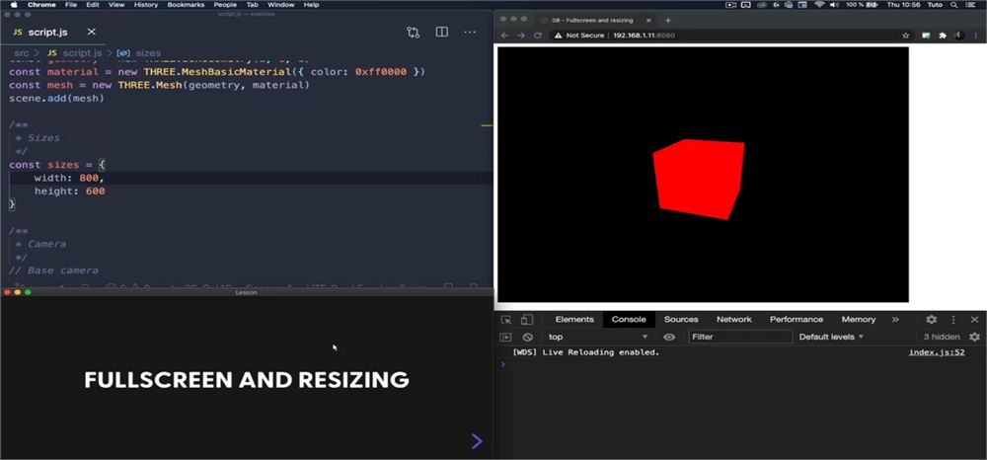Image resolution: width=987 pixels, height=460 pixels.
Task: Close the script.js editor tab
Action: (91, 32)
